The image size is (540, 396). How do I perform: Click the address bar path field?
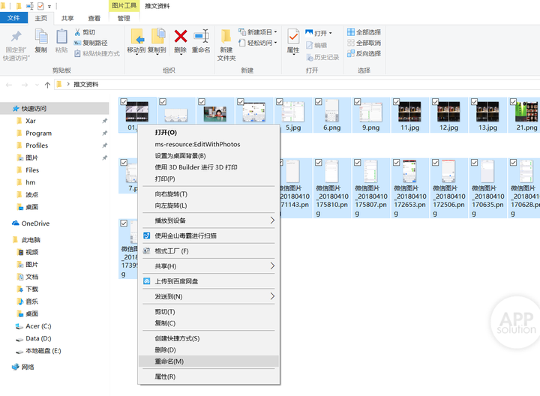point(297,84)
